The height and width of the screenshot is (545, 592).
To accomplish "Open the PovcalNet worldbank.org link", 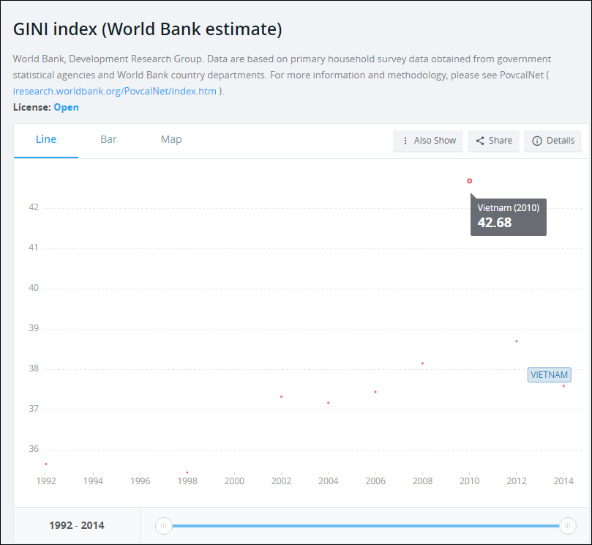I will click(115, 92).
